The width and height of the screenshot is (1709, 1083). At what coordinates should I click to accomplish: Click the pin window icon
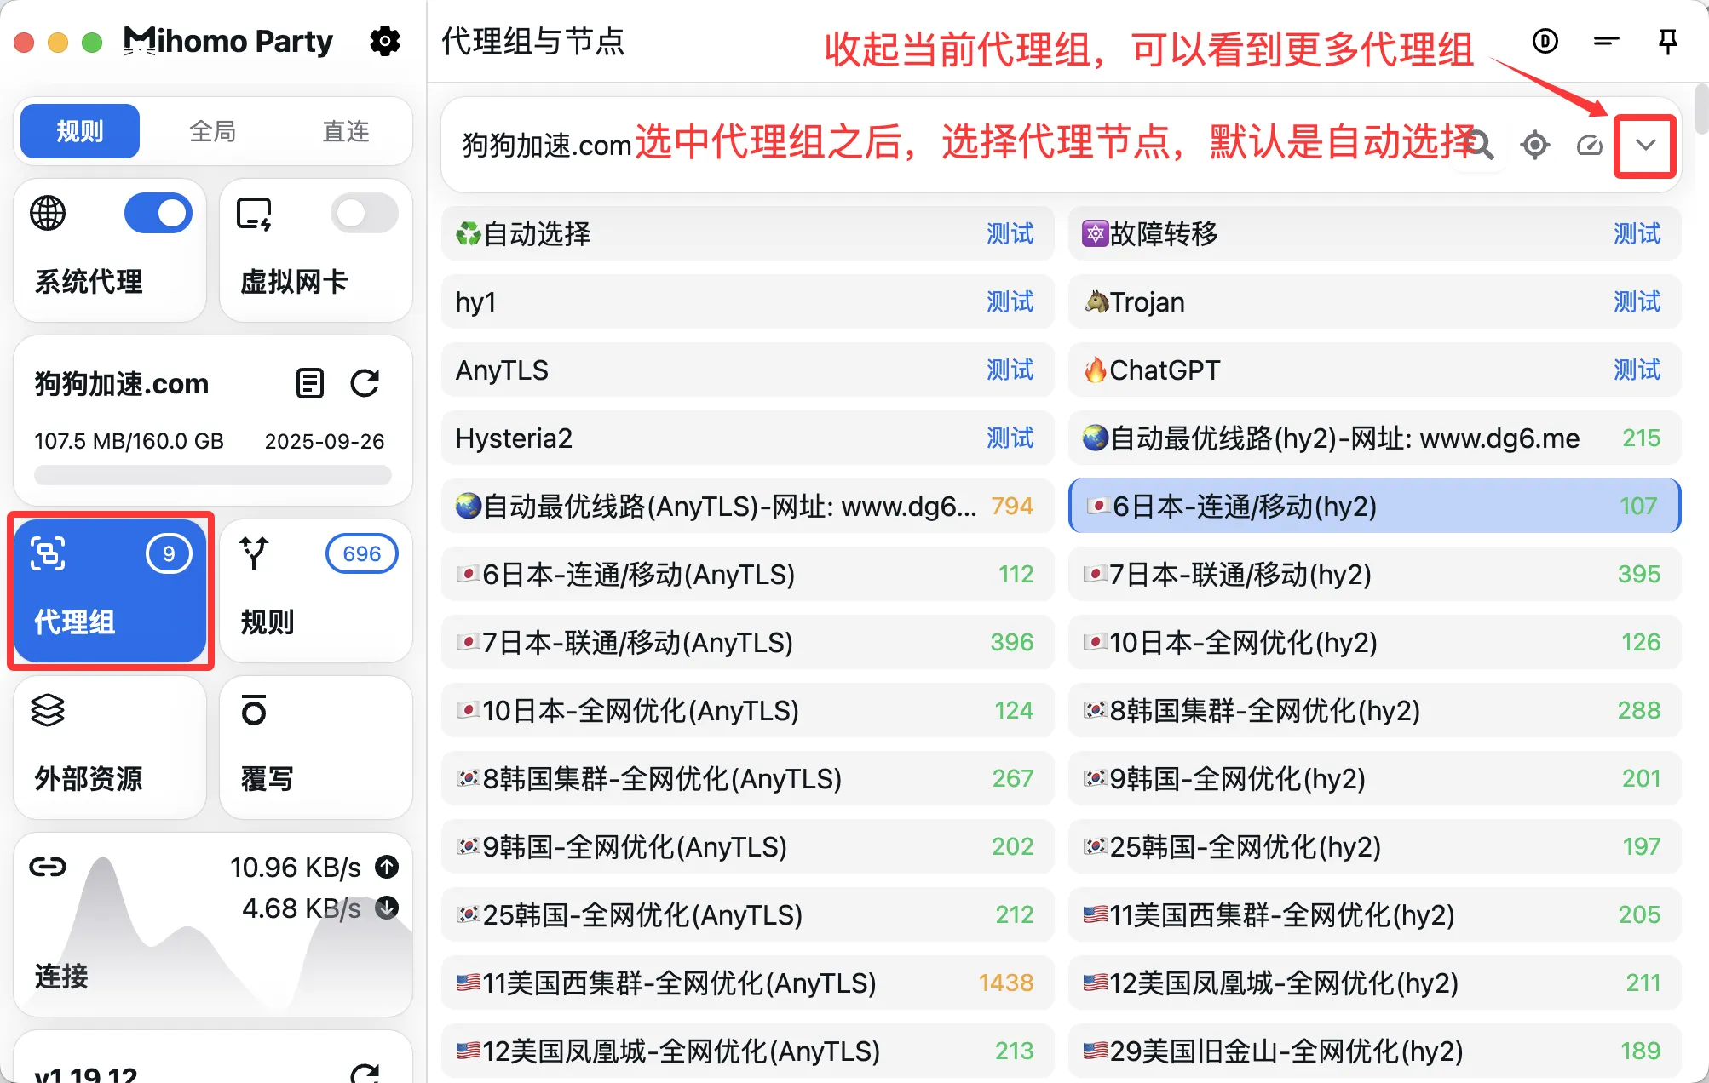click(x=1668, y=41)
